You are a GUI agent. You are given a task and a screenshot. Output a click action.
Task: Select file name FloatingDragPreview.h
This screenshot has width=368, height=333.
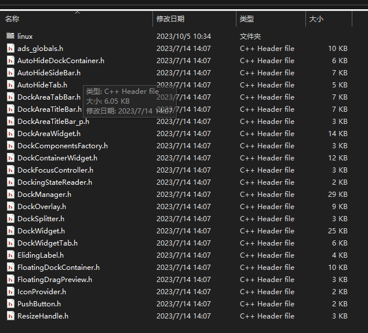[54, 280]
